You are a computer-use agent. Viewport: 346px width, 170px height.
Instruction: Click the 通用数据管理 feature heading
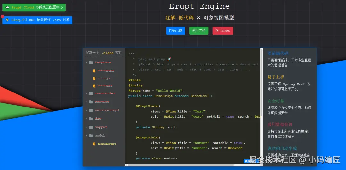[280, 124]
